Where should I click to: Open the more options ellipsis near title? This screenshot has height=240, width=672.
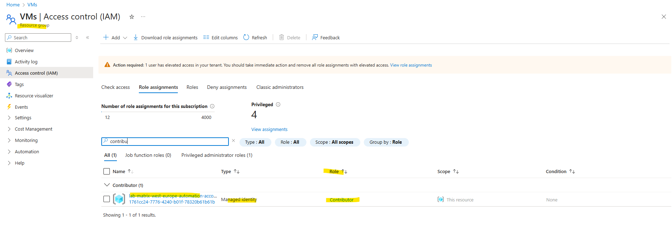[143, 17]
